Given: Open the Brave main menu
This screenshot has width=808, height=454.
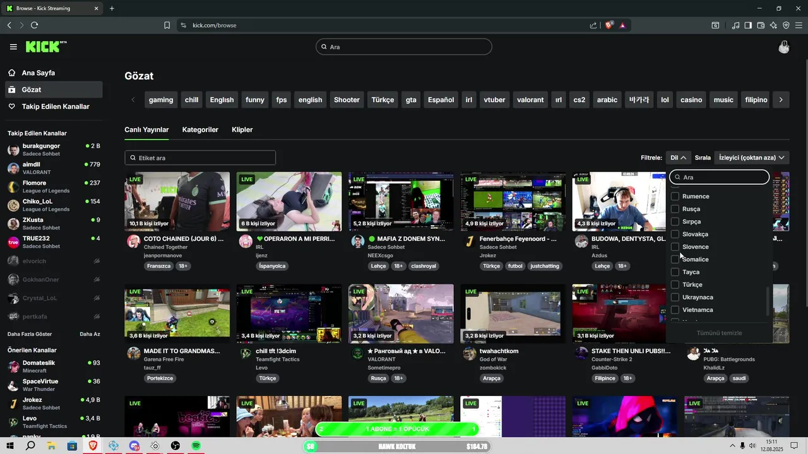Looking at the screenshot, I should point(799,25).
